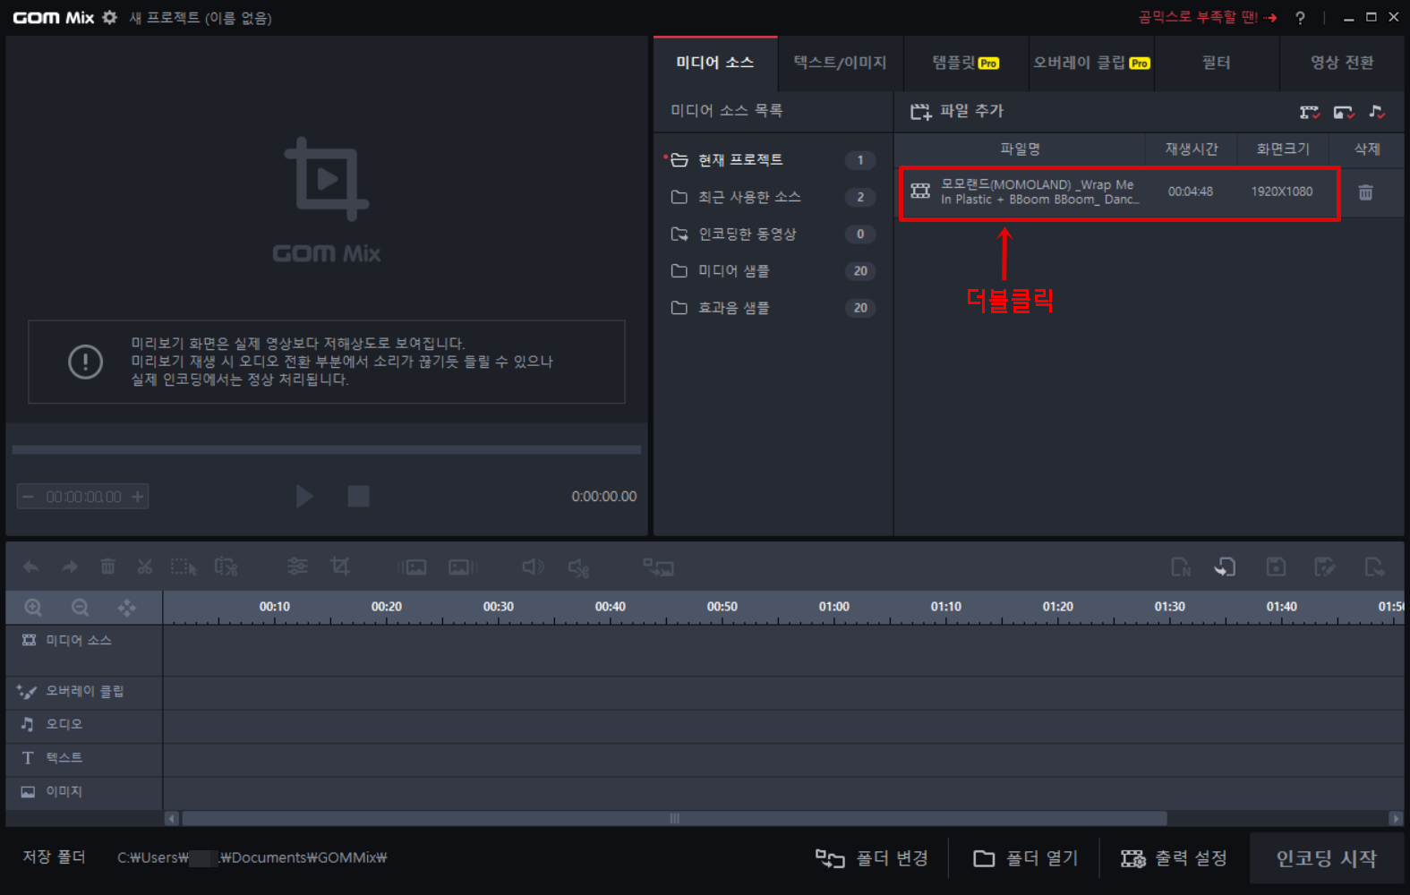Click the 파일명 column header
This screenshot has width=1410, height=895.
click(1020, 149)
